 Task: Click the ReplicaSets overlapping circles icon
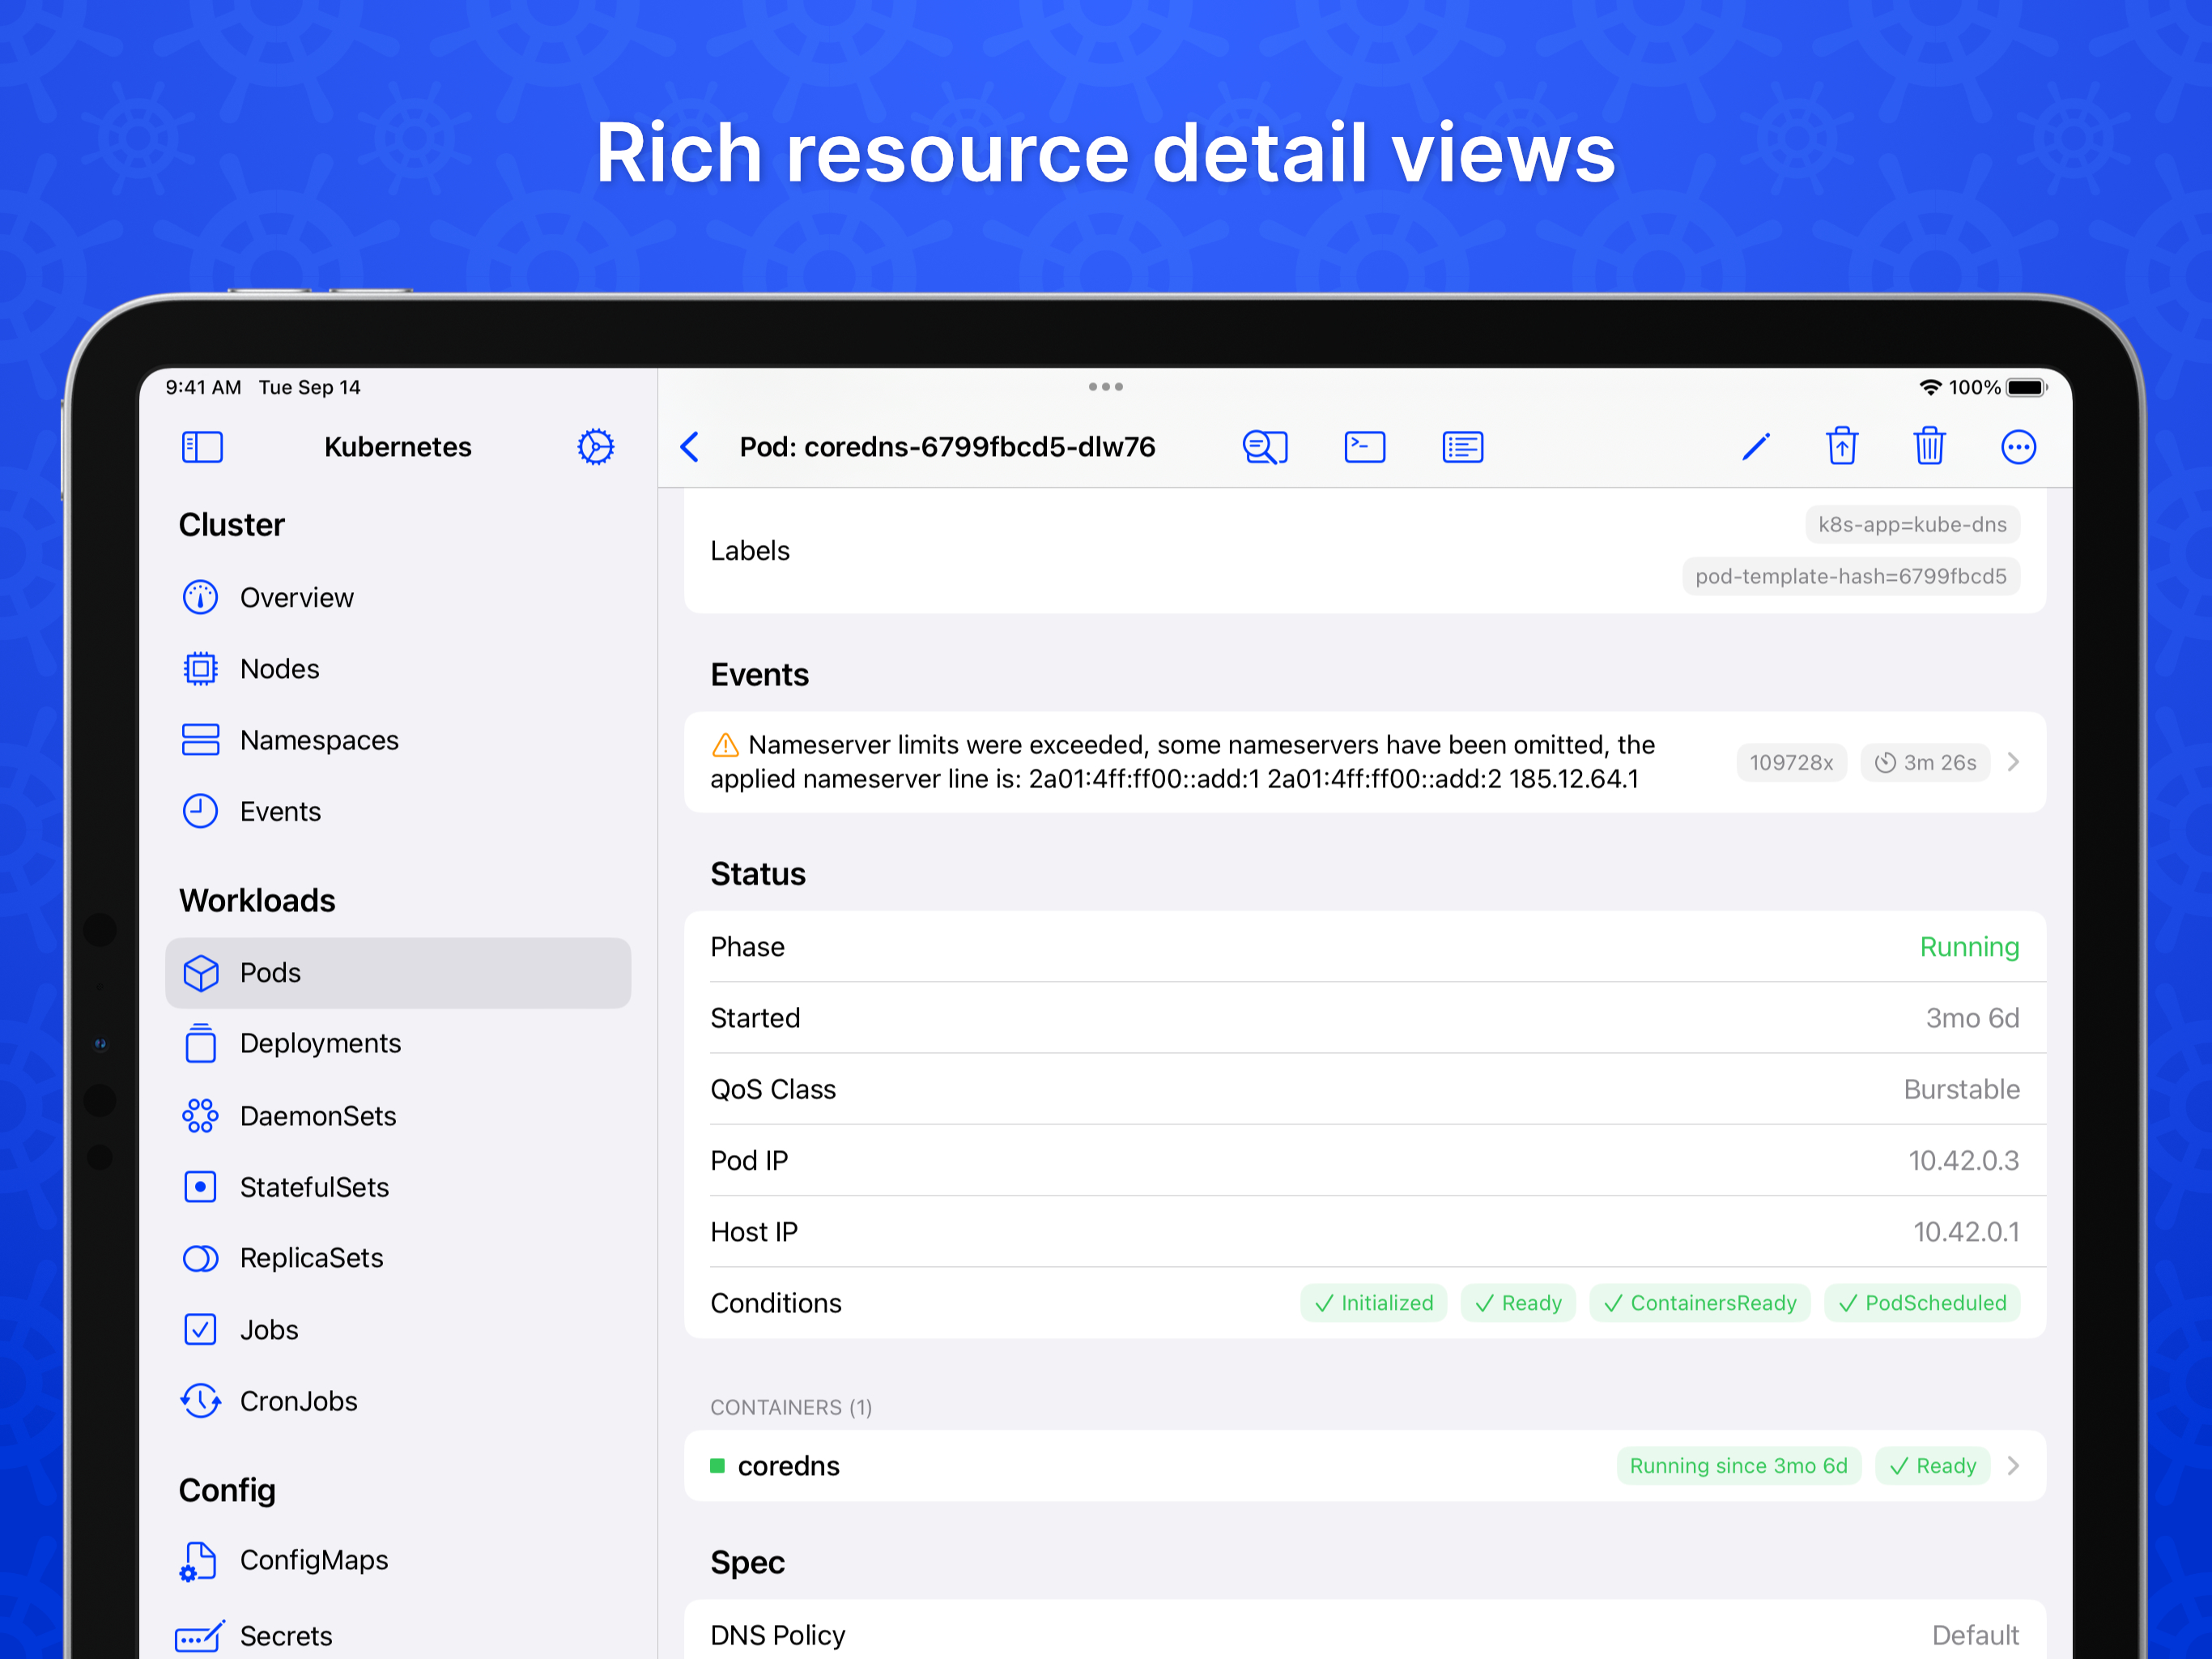200,1258
